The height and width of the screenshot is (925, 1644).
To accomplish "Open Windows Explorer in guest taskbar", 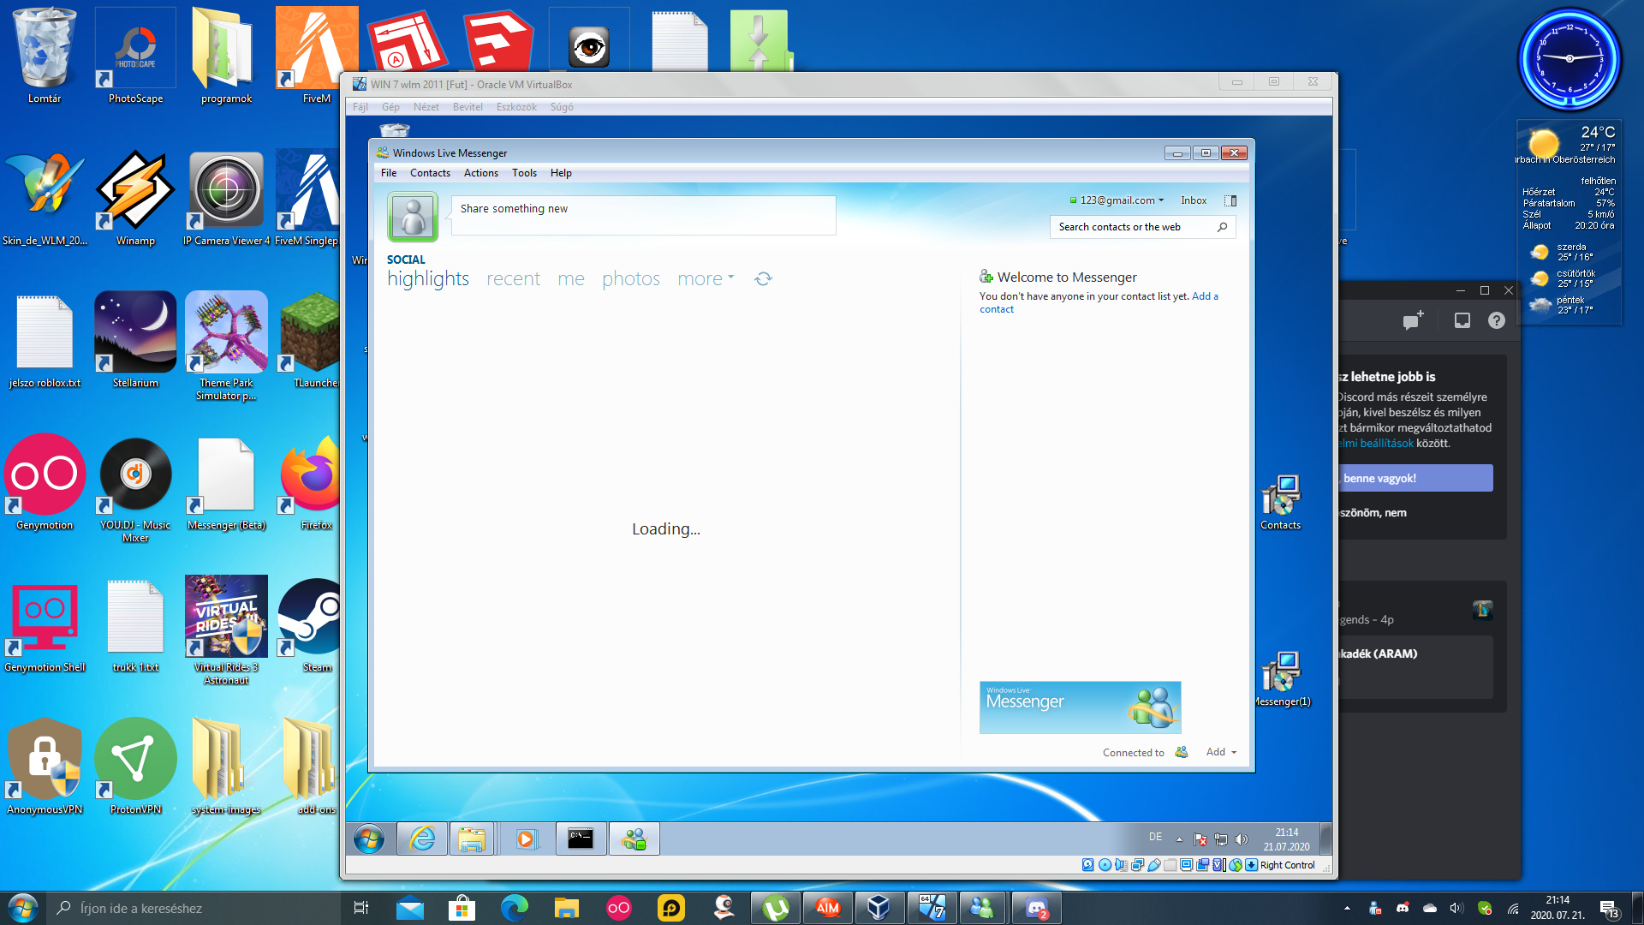I will point(471,838).
